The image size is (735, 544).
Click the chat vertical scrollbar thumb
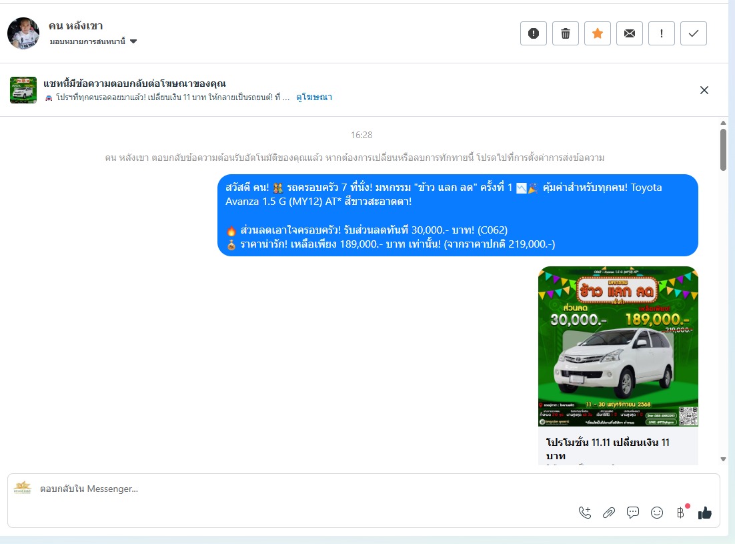coord(723,150)
